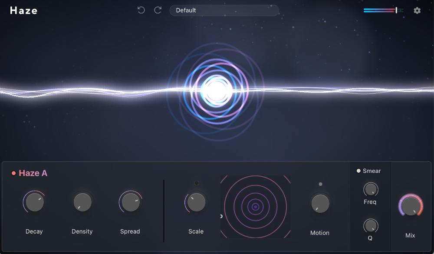Select the Haze A engine label
This screenshot has width=434, height=254.
click(x=33, y=173)
